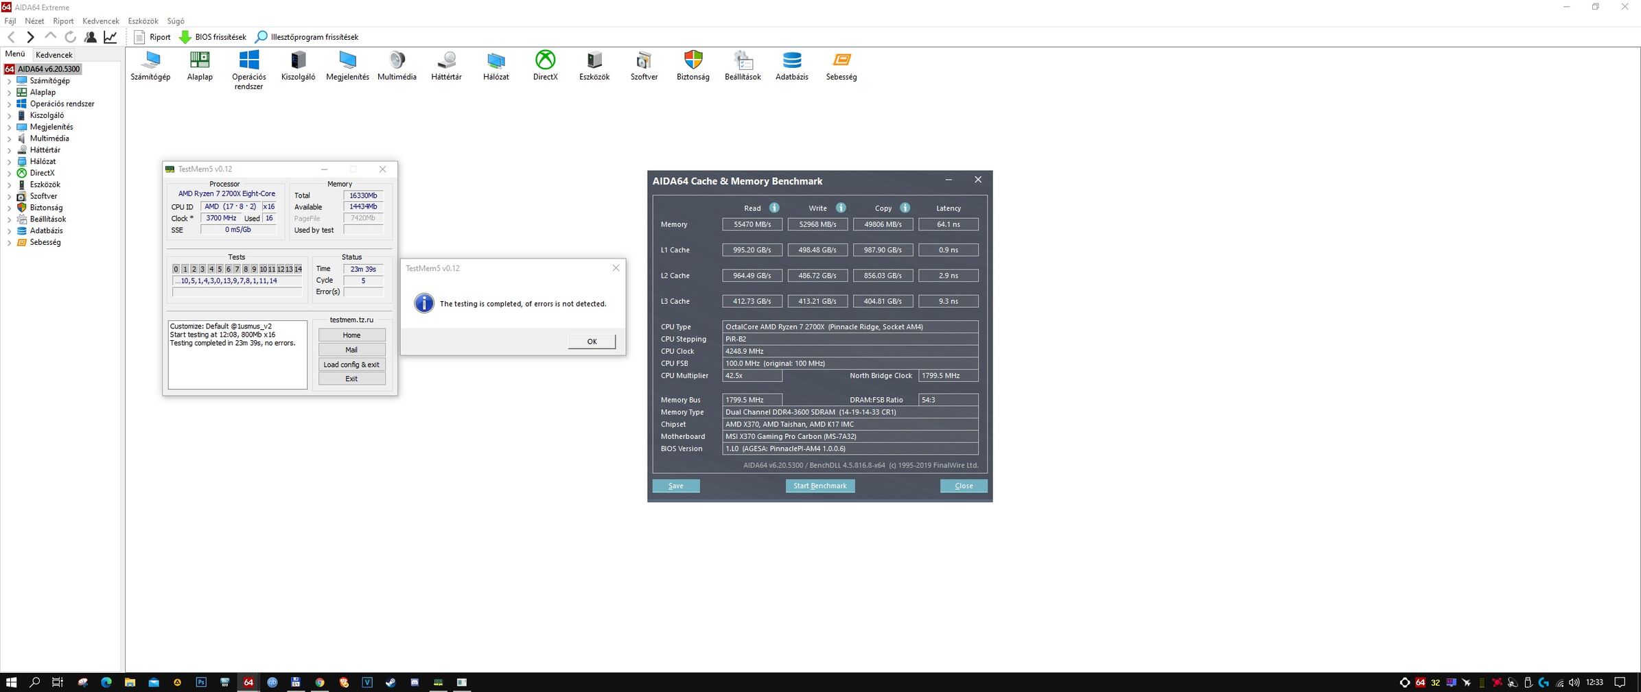Screen dimensions: 1641x692
Task: Click the Home button in TestMem5
Action: click(x=351, y=335)
